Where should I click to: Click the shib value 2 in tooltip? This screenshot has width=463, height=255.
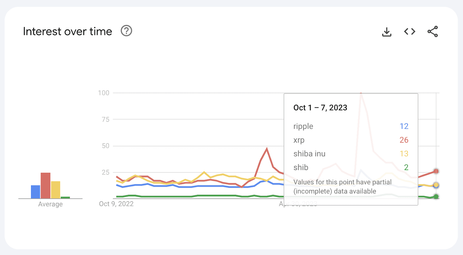coord(406,167)
